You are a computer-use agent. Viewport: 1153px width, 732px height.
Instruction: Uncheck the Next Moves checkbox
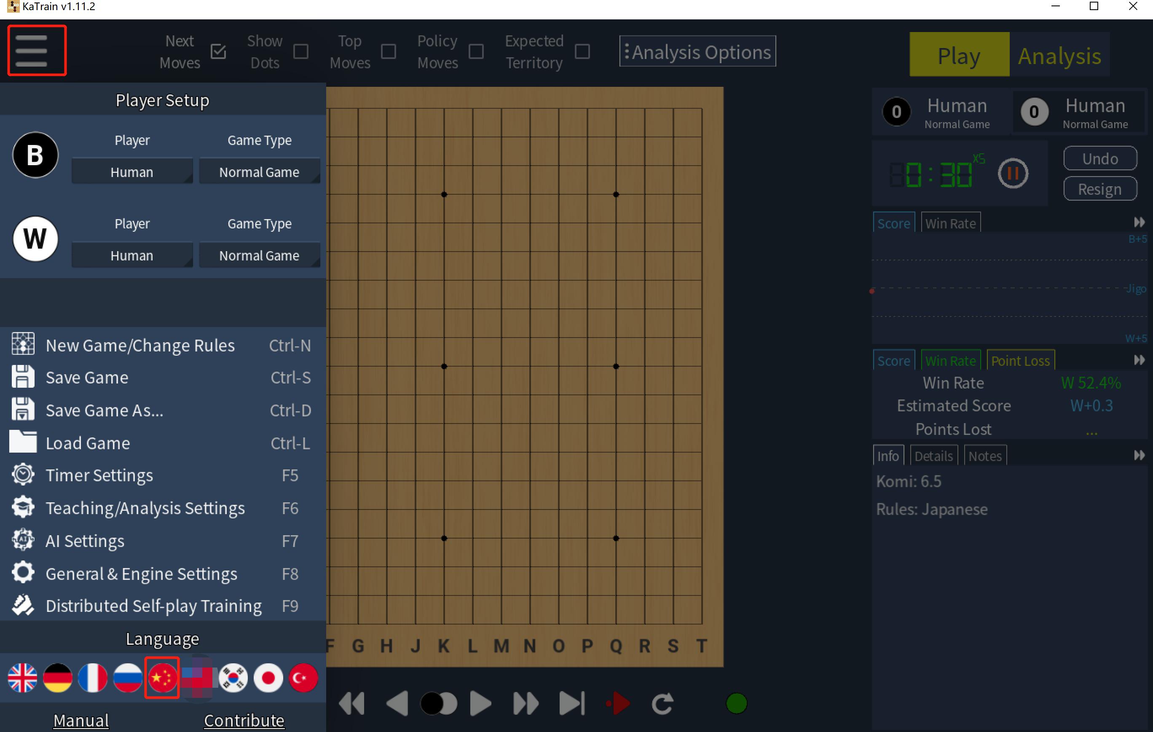(218, 51)
